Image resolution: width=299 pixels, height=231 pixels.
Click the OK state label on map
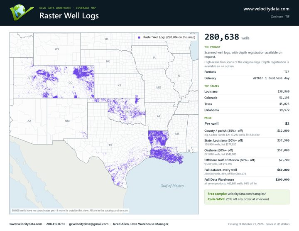pyautogui.click(x=127, y=112)
